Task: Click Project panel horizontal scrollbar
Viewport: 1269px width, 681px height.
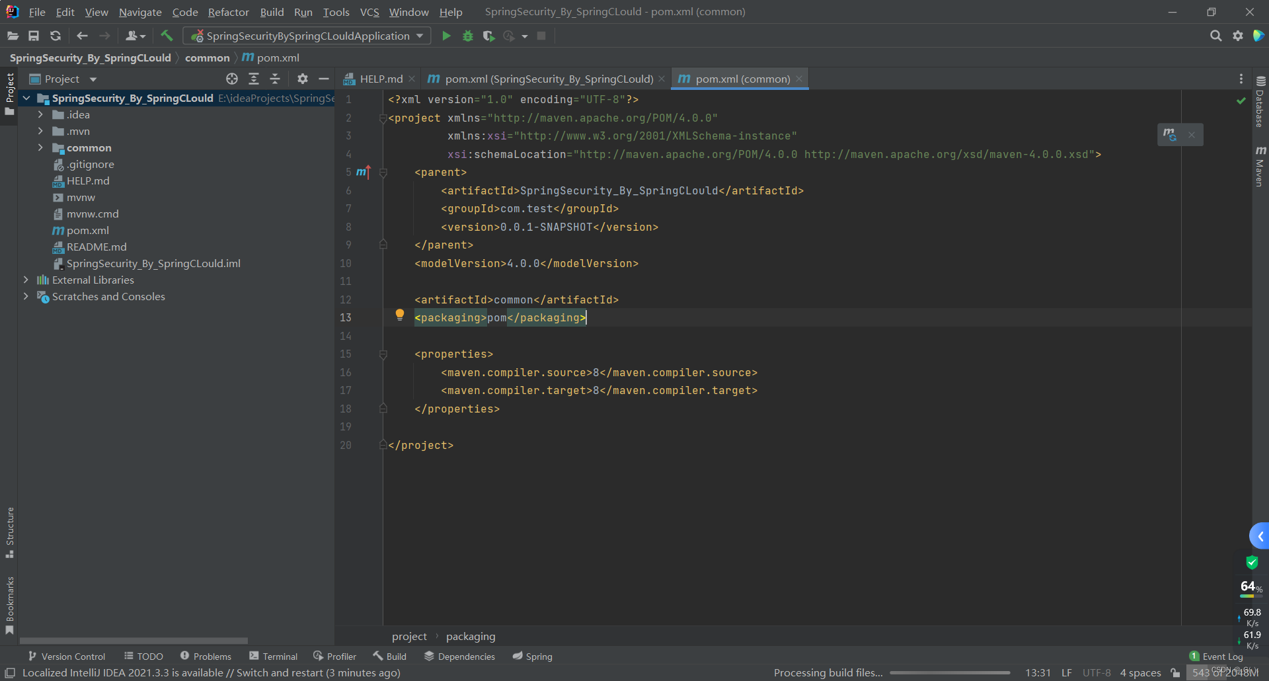Action: coord(134,640)
